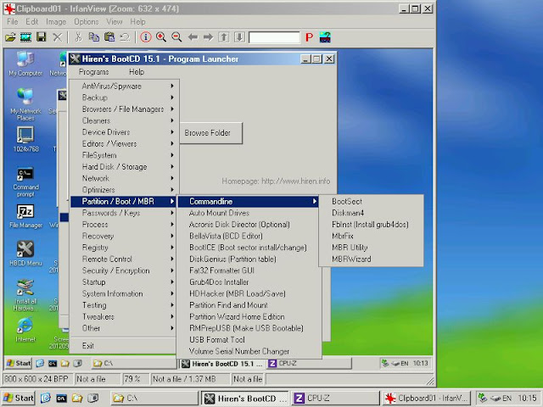Expand the Passwords / Keys submenu
543x407 pixels.
pyautogui.click(x=125, y=213)
